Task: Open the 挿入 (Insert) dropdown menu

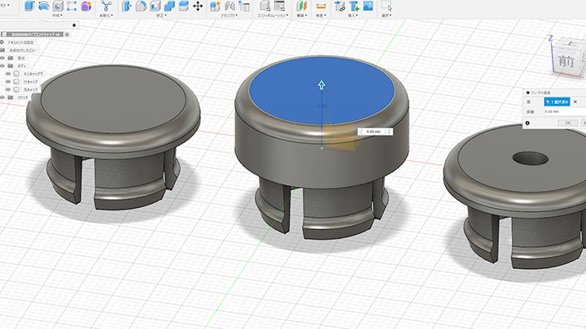Action: click(352, 15)
